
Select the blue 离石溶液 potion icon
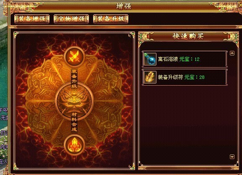150,59
